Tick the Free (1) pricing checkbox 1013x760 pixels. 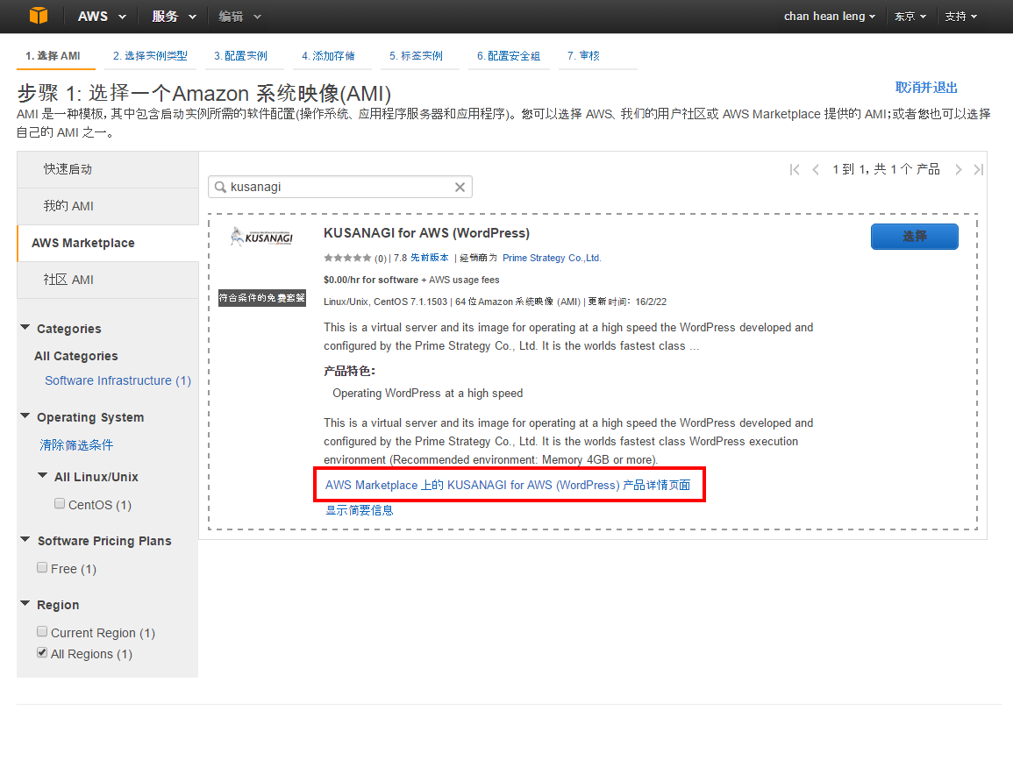(x=42, y=567)
